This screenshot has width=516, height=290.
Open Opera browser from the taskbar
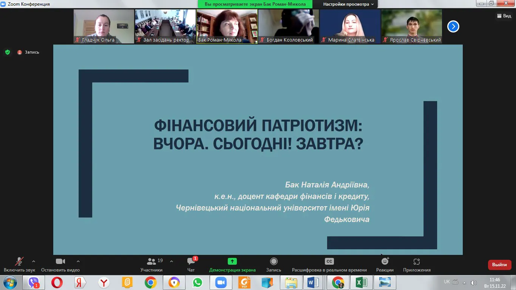pos(57,282)
